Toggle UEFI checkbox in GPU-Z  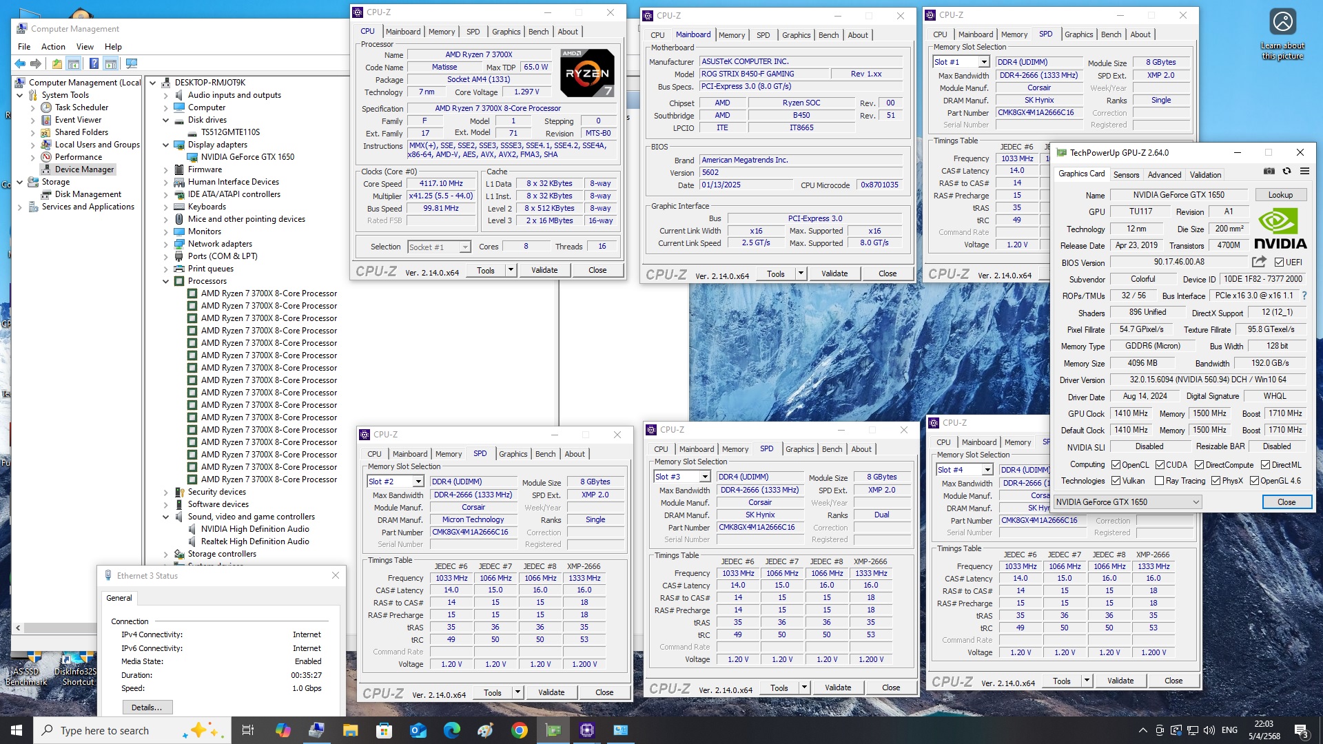pos(1279,262)
